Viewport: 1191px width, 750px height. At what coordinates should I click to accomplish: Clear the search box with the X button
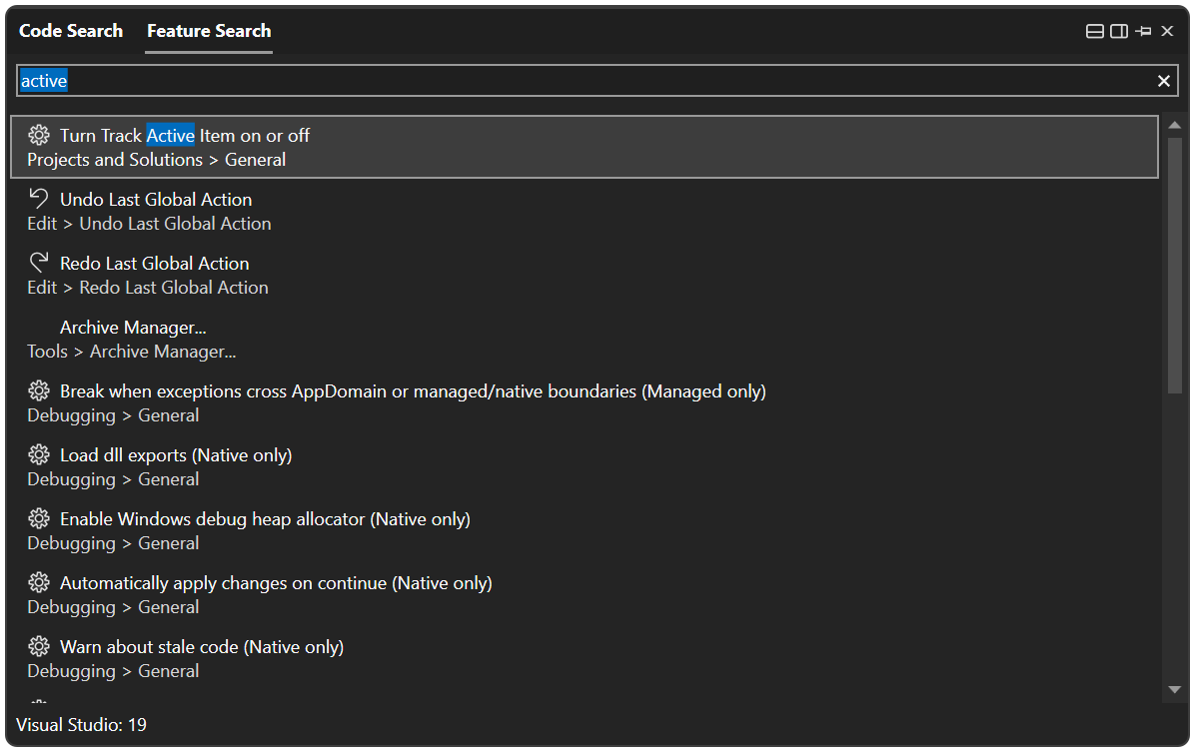(1164, 80)
